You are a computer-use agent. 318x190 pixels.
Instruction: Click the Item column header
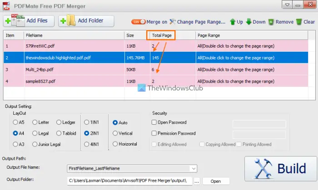pyautogui.click(x=14, y=35)
